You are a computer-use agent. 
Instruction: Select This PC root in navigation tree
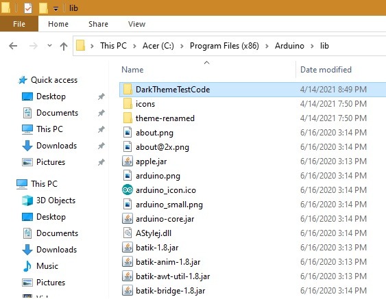(x=44, y=183)
